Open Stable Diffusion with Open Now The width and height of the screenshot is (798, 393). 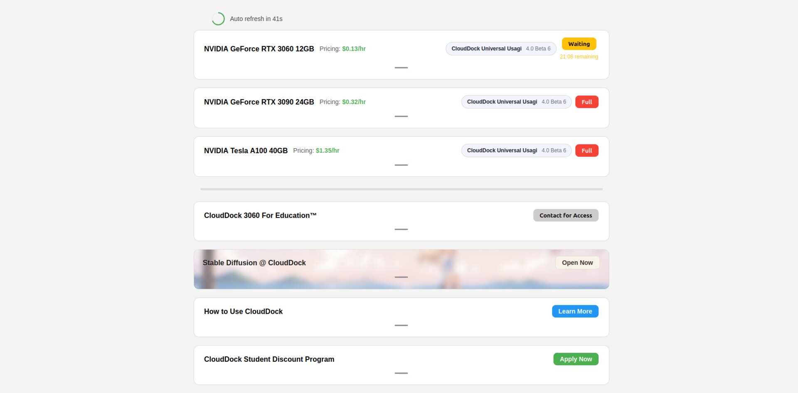click(577, 263)
